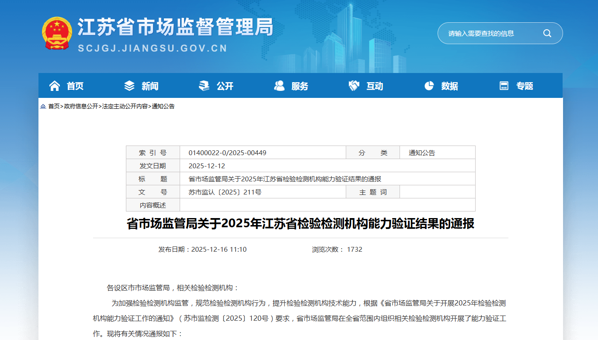This screenshot has width=598, height=340.
Task: Click the pie chart icon beside 数据
Action: pyautogui.click(x=429, y=86)
